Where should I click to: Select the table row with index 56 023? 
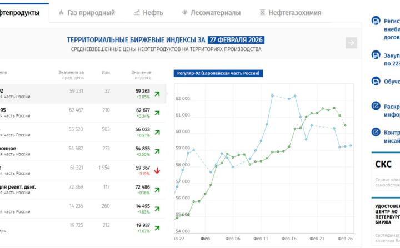pyautogui.click(x=82, y=132)
